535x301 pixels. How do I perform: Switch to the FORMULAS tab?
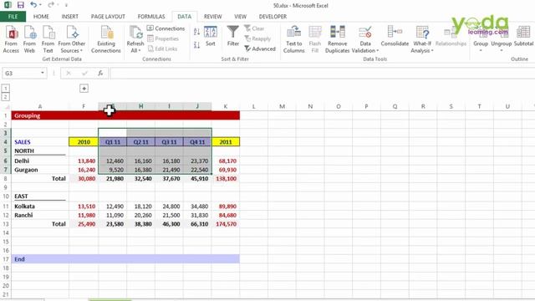click(151, 17)
